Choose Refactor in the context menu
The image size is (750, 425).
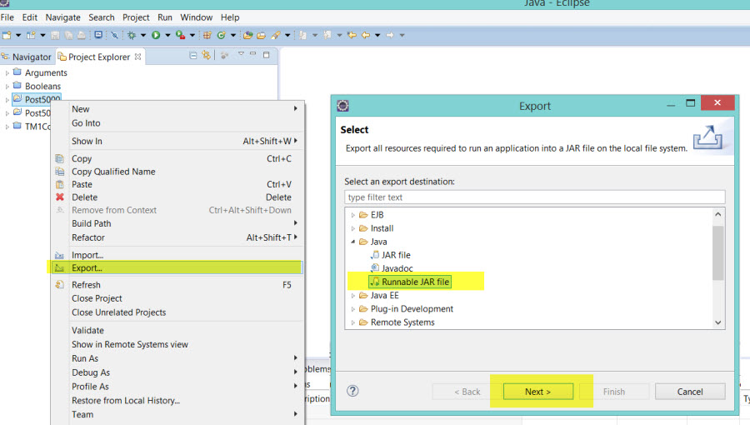[177, 237]
